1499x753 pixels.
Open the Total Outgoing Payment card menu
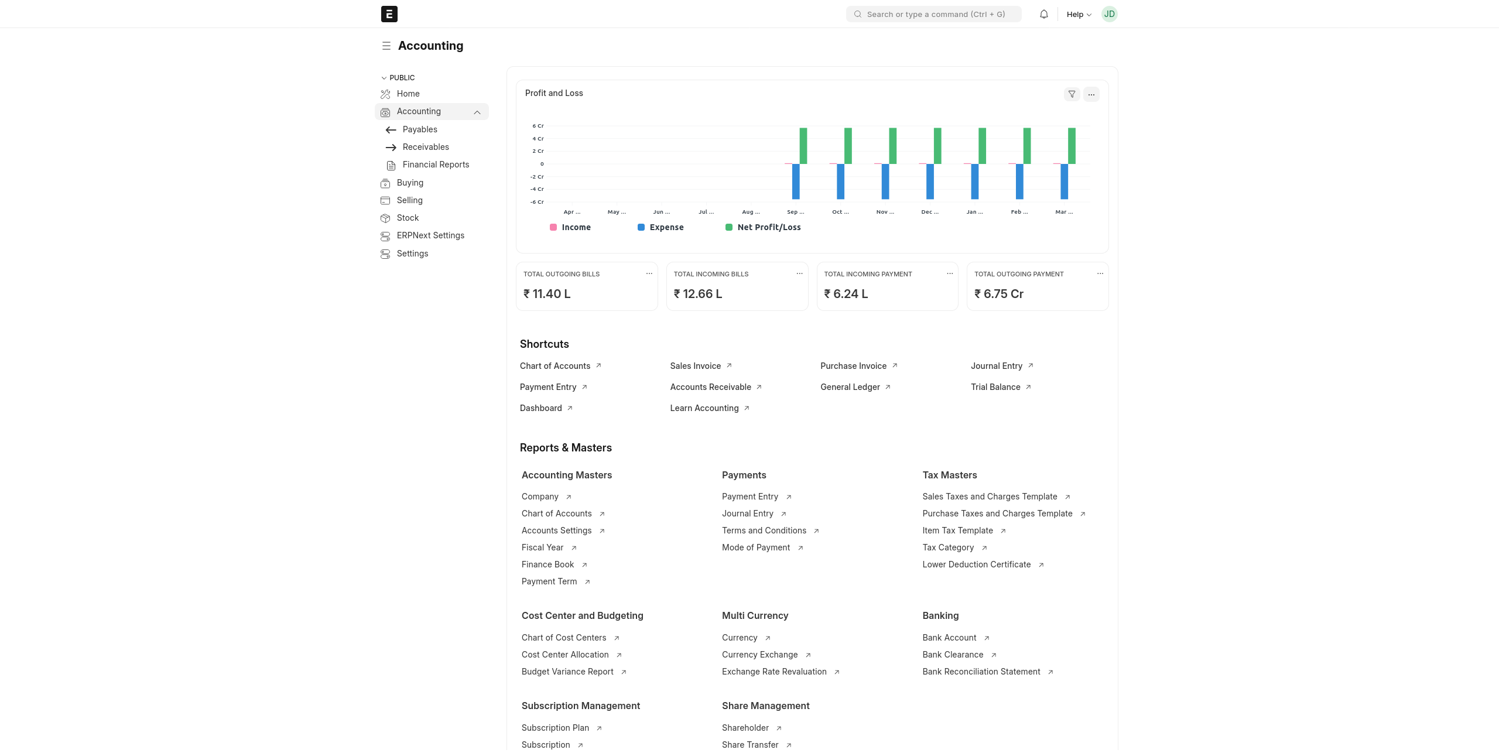click(x=1100, y=273)
